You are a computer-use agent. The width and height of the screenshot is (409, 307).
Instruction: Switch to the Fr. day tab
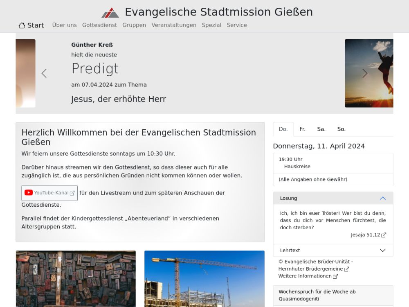click(302, 129)
